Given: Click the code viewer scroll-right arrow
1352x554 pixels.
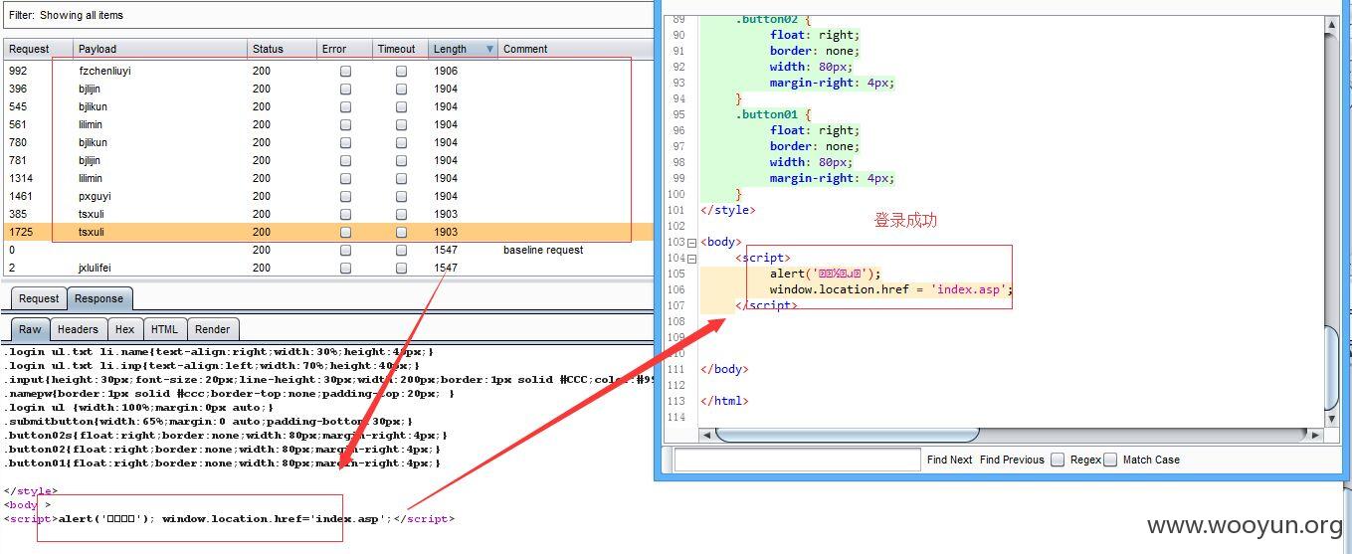Looking at the screenshot, I should tap(1315, 435).
